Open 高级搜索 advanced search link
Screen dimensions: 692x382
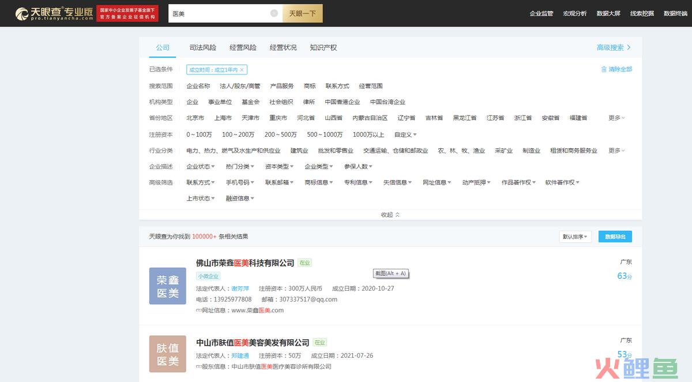tap(614, 47)
